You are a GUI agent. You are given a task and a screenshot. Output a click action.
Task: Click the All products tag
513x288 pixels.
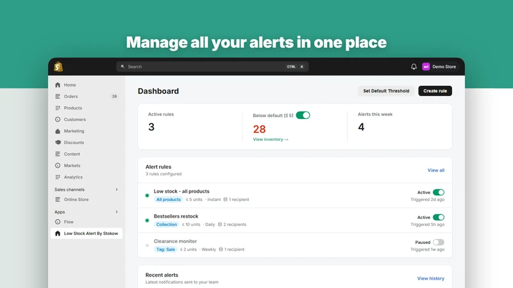(x=169, y=200)
